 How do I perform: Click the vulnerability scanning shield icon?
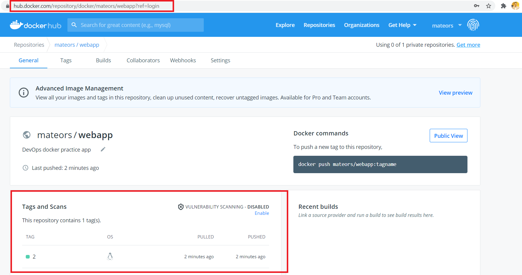(181, 207)
